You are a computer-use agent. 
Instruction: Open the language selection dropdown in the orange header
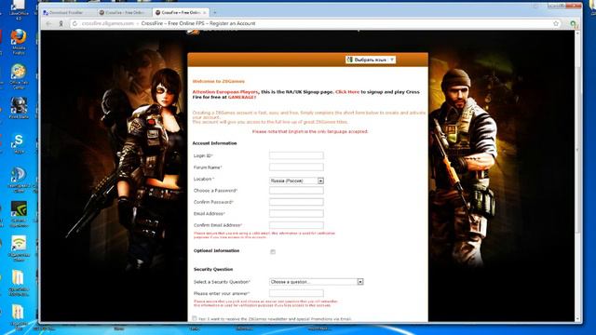tap(371, 60)
